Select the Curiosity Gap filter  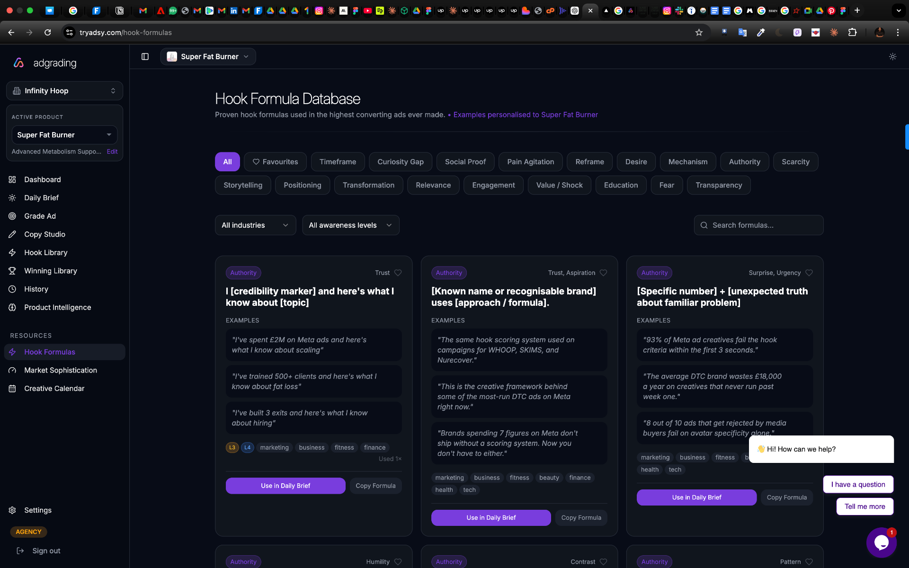click(x=401, y=162)
